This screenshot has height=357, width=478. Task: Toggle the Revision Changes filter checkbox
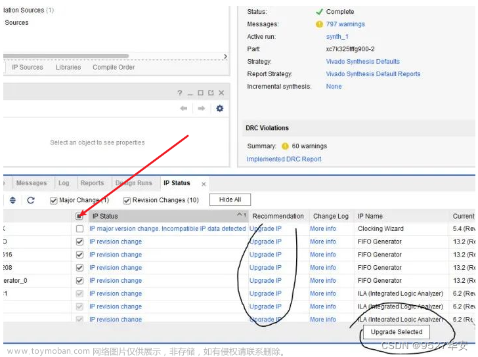(x=127, y=200)
